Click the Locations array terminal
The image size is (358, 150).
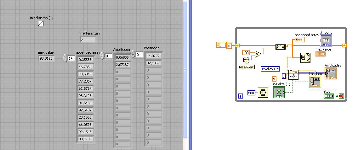(x=315, y=82)
